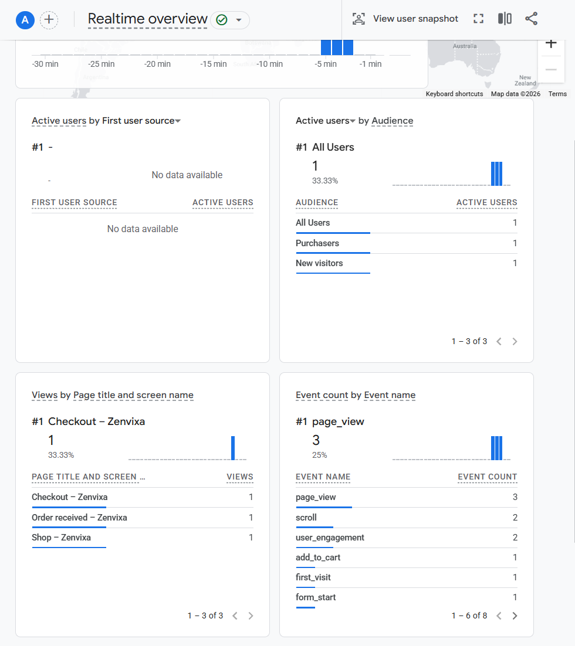This screenshot has height=646, width=575.
Task: Go to previous page in Audience card
Action: click(499, 341)
